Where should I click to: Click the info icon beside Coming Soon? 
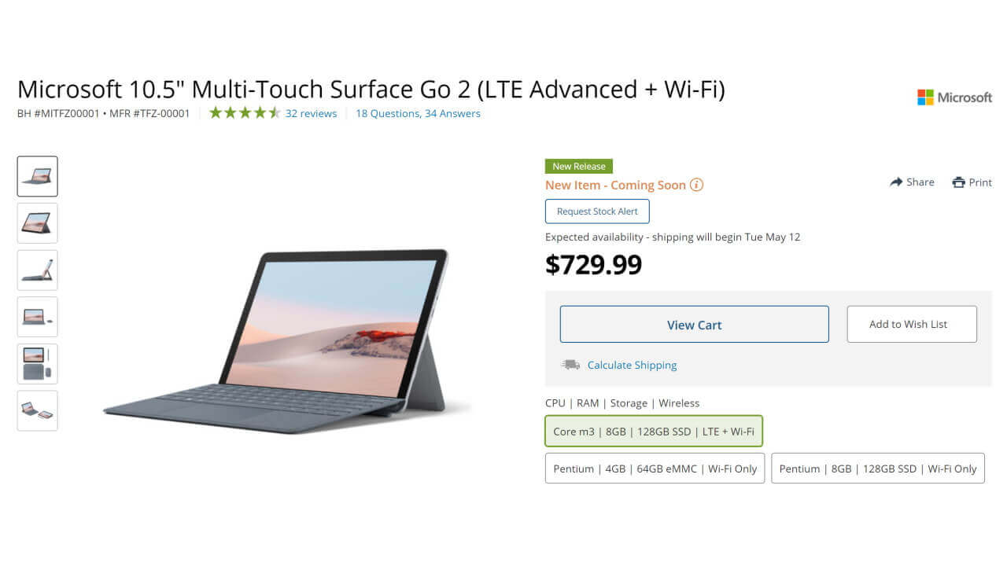pyautogui.click(x=696, y=186)
